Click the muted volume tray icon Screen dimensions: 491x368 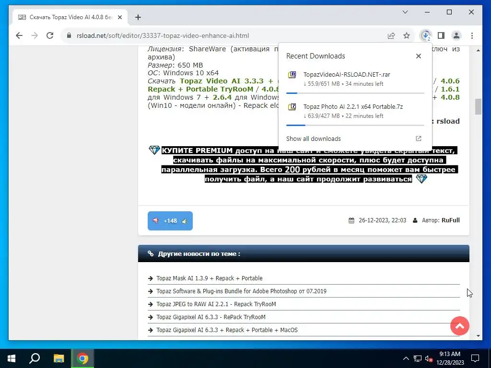[429, 358]
